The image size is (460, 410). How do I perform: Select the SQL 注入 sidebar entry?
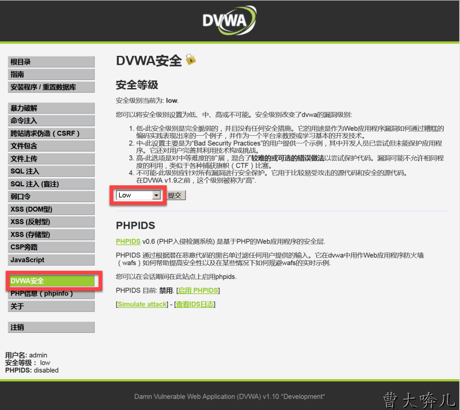coord(51,171)
